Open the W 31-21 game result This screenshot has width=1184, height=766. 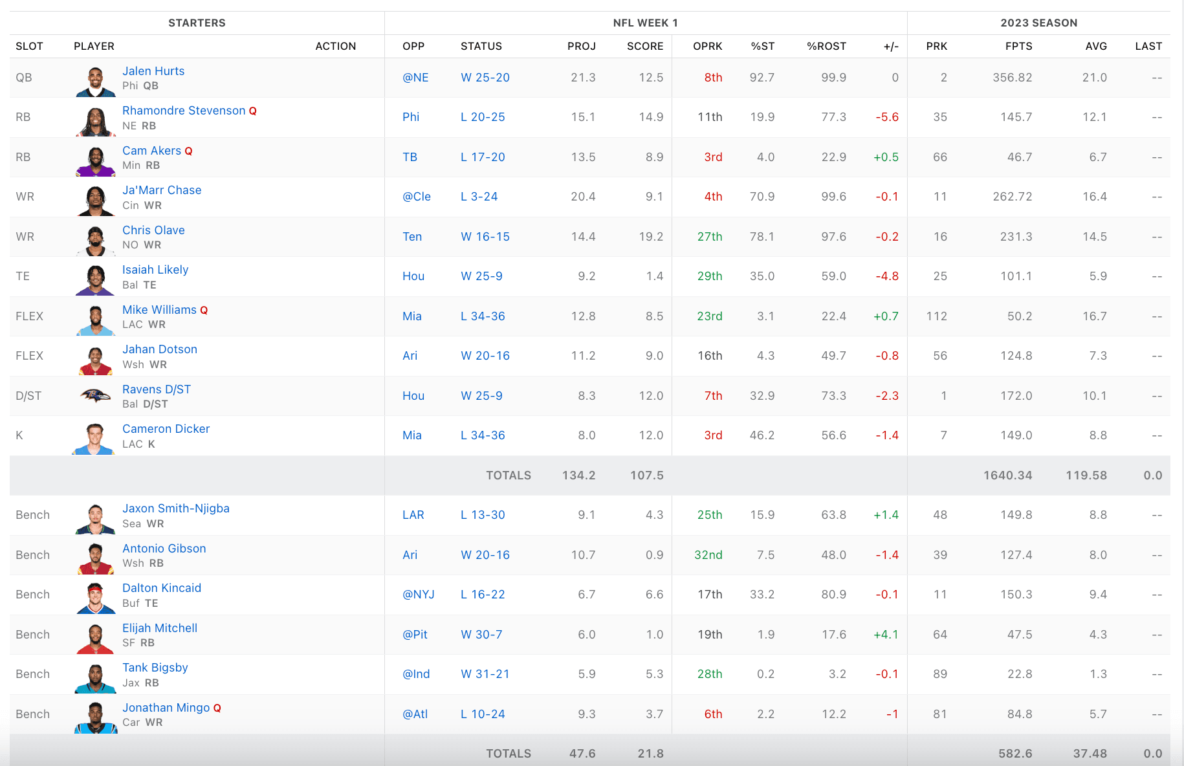point(485,674)
